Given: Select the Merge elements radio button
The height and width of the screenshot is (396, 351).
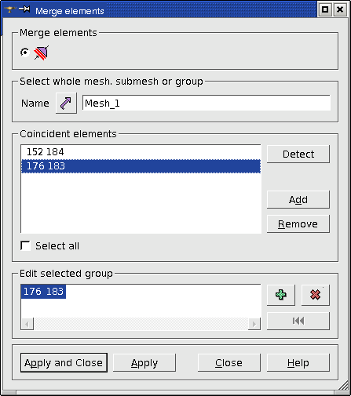Looking at the screenshot, I should click(x=25, y=53).
